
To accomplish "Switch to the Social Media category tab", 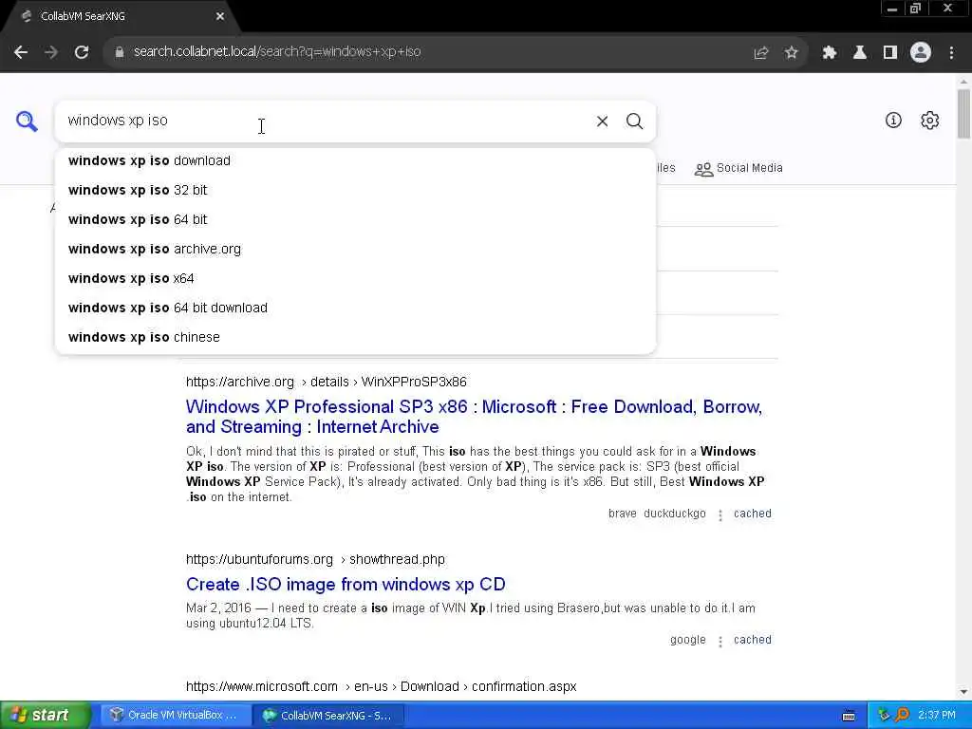I will click(x=738, y=169).
